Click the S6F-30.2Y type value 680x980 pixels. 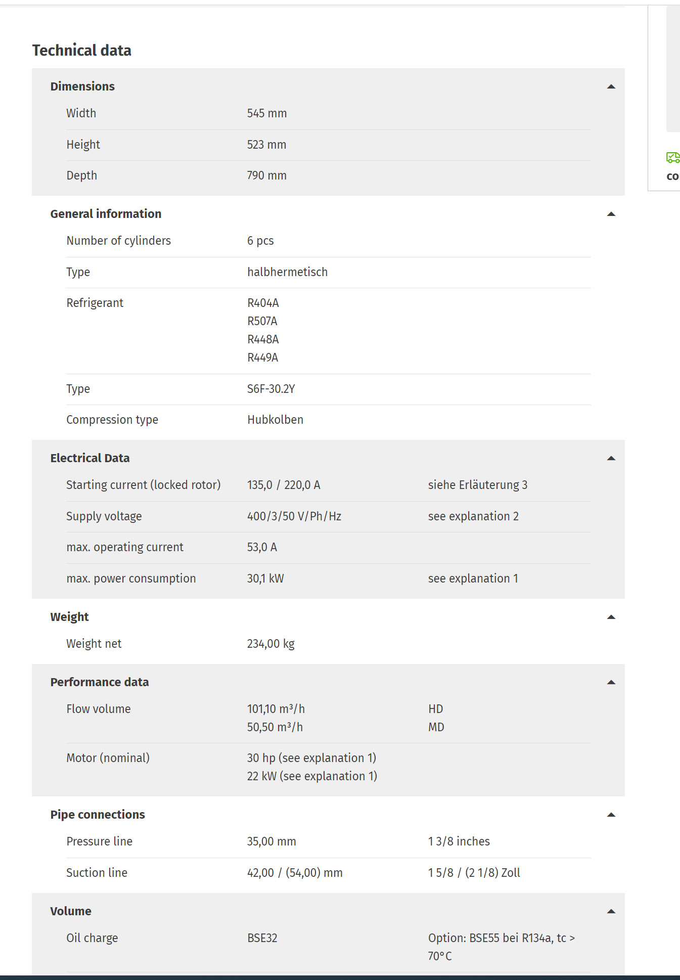[x=271, y=389]
